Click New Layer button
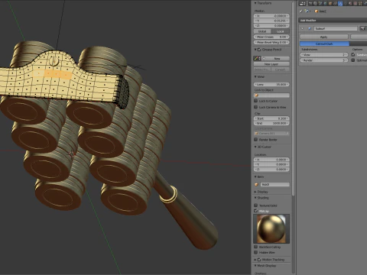The width and height of the screenshot is (367, 275). pyautogui.click(x=271, y=64)
